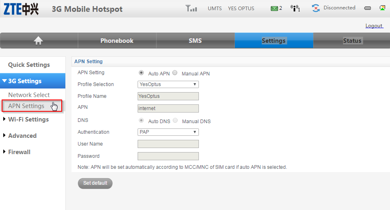Screen dimensions: 390x210
Task: Switch to the Phonebook tab
Action: (x=117, y=41)
